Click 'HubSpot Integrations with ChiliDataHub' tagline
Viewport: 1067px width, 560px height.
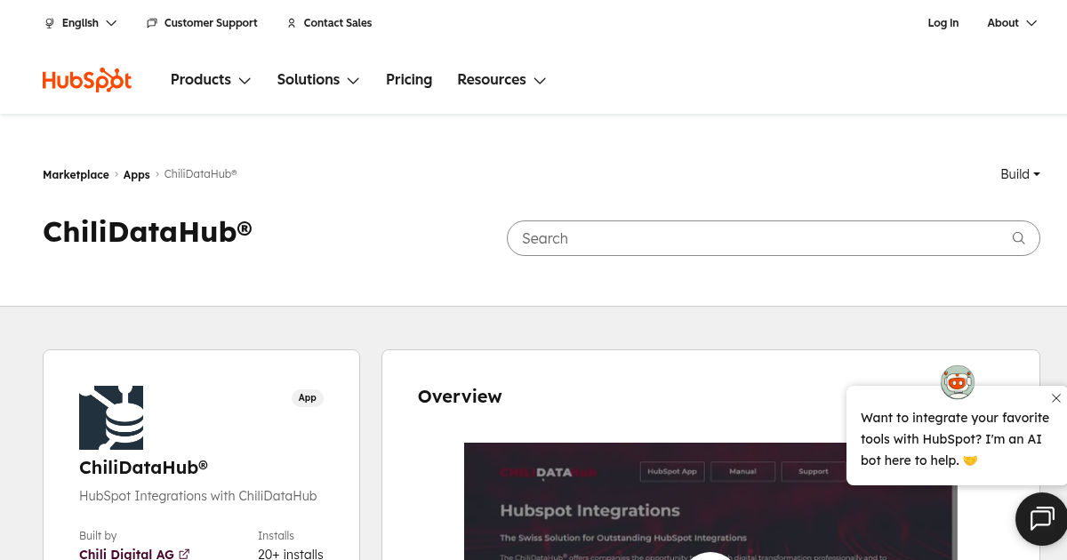(198, 496)
